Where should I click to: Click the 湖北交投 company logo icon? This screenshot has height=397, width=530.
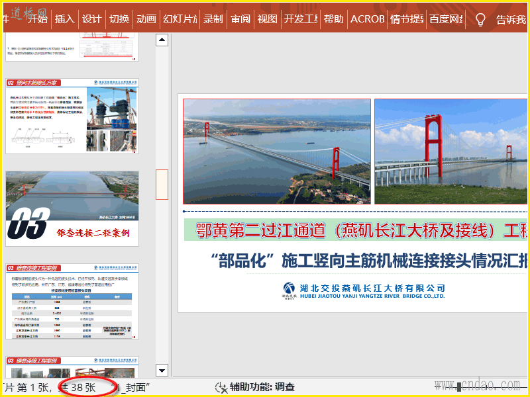click(x=289, y=290)
